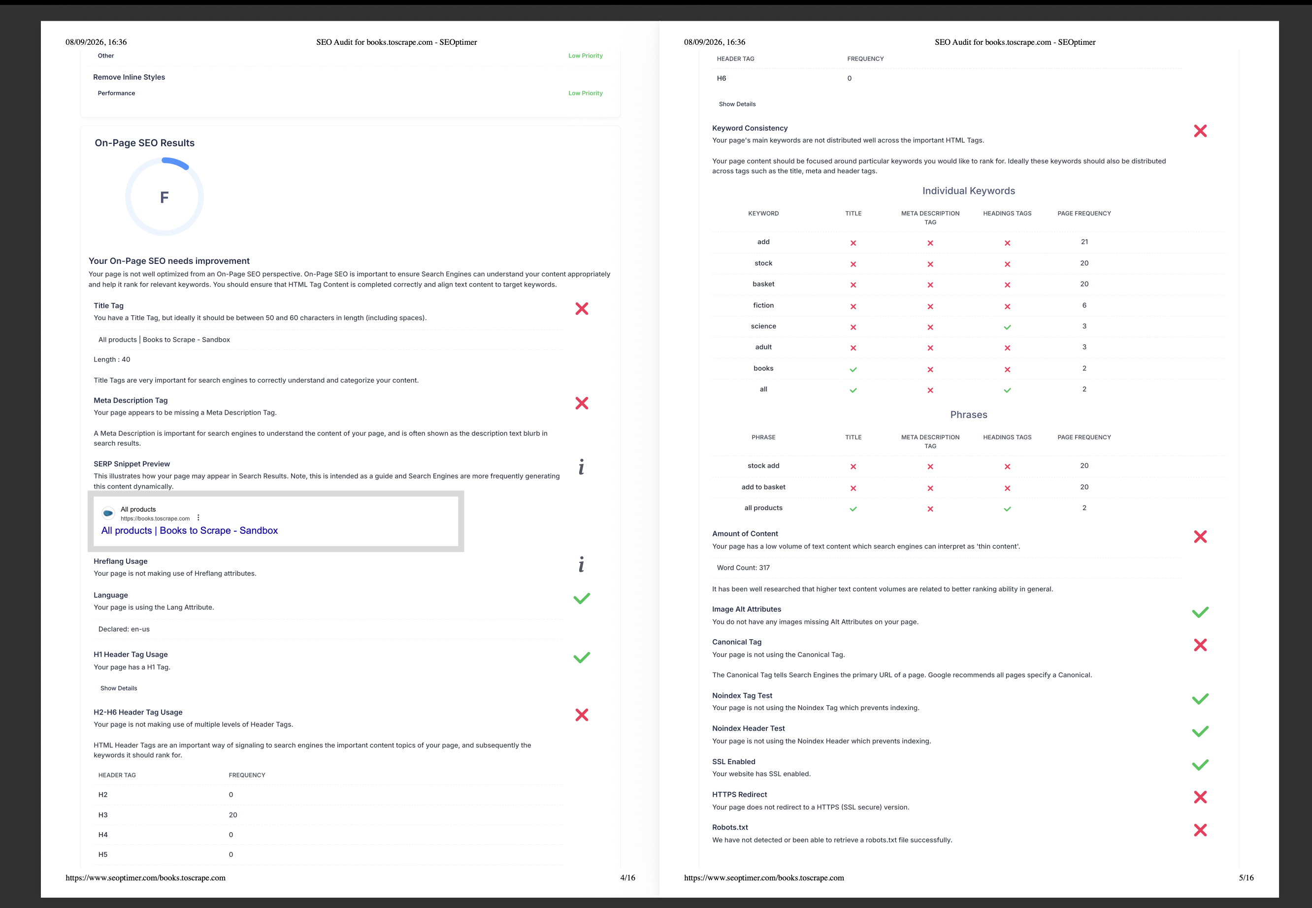Click the green check in 'all products' Title column
Viewport: 1312px width, 908px height.
tap(853, 509)
